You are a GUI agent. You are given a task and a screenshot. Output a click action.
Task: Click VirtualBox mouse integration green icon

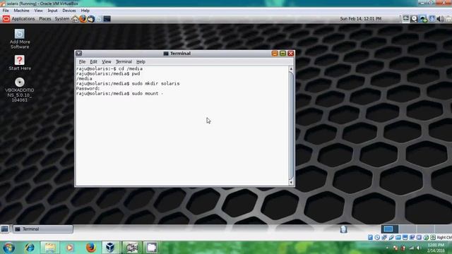coord(426,237)
